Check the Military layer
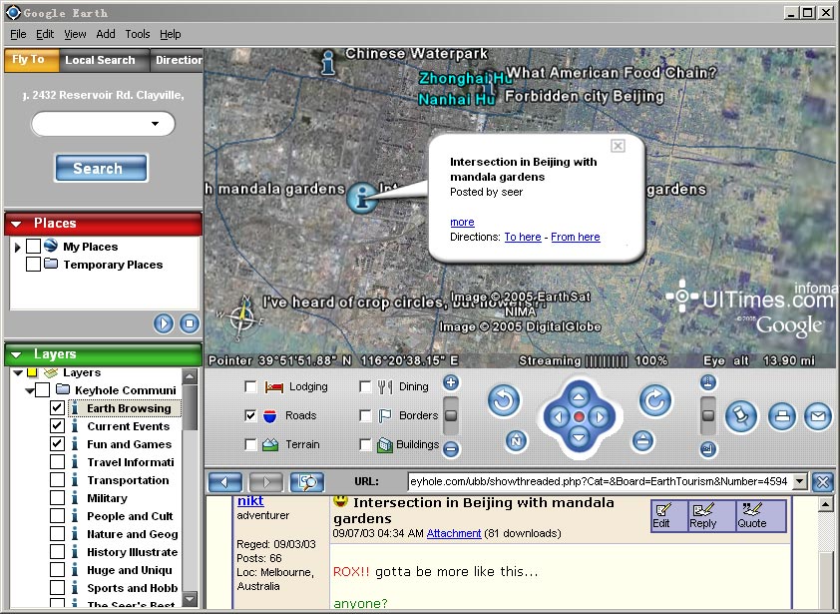840x614 pixels. [57, 498]
